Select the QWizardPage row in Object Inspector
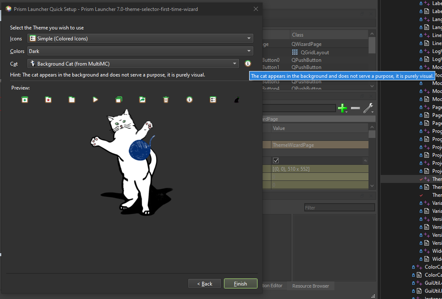The height and width of the screenshot is (299, 442). point(315,44)
